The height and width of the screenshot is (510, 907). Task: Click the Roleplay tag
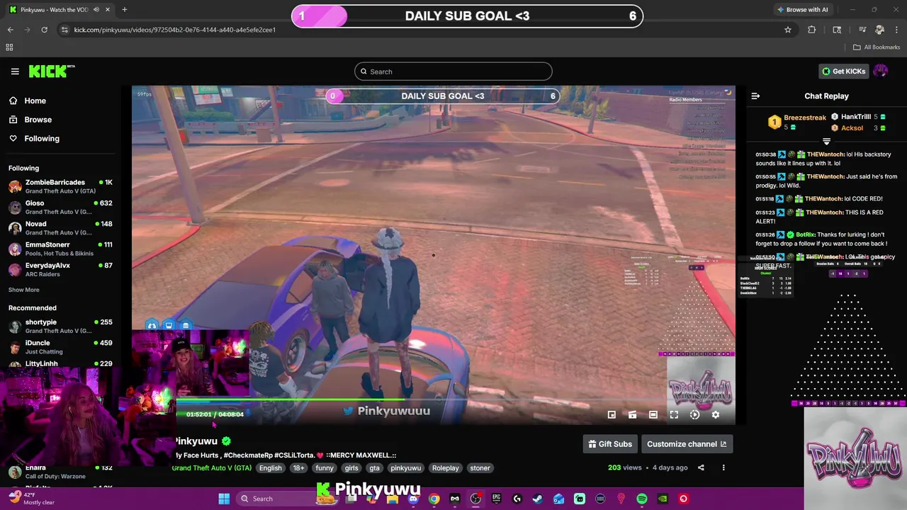[x=446, y=468]
